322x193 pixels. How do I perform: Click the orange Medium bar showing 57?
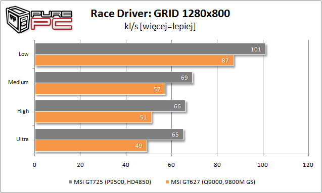click(x=100, y=89)
